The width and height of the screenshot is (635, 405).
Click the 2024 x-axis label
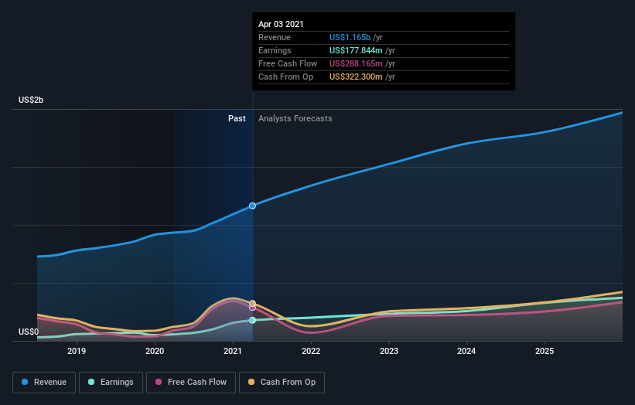click(466, 351)
